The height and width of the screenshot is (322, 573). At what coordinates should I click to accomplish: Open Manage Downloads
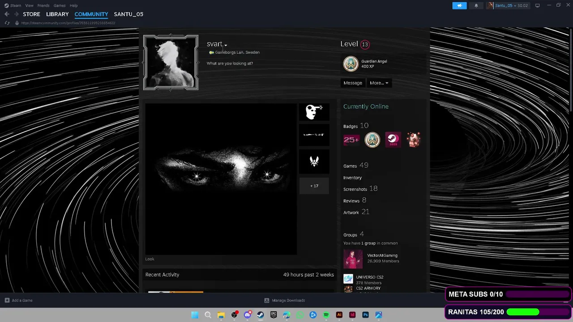[285, 301]
